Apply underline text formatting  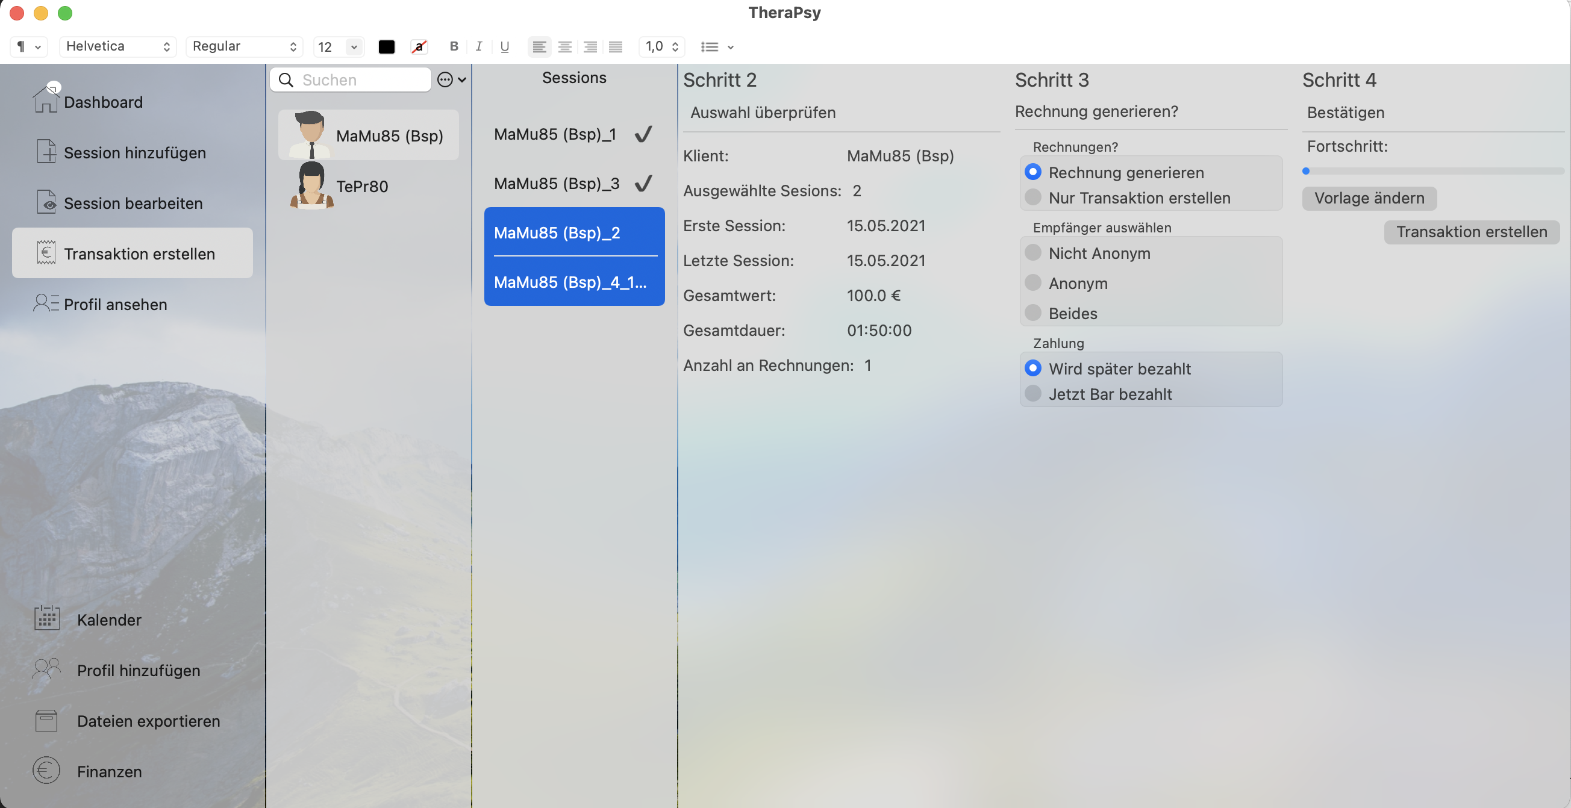pyautogui.click(x=504, y=46)
